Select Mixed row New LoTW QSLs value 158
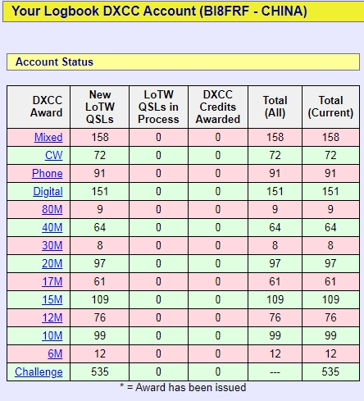Viewport: 364px width, 401px height. point(100,137)
